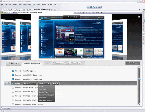Uncheck the ActualHeight Equal 718 verification
The height and width of the screenshot is (112, 145).
pos(13,79)
